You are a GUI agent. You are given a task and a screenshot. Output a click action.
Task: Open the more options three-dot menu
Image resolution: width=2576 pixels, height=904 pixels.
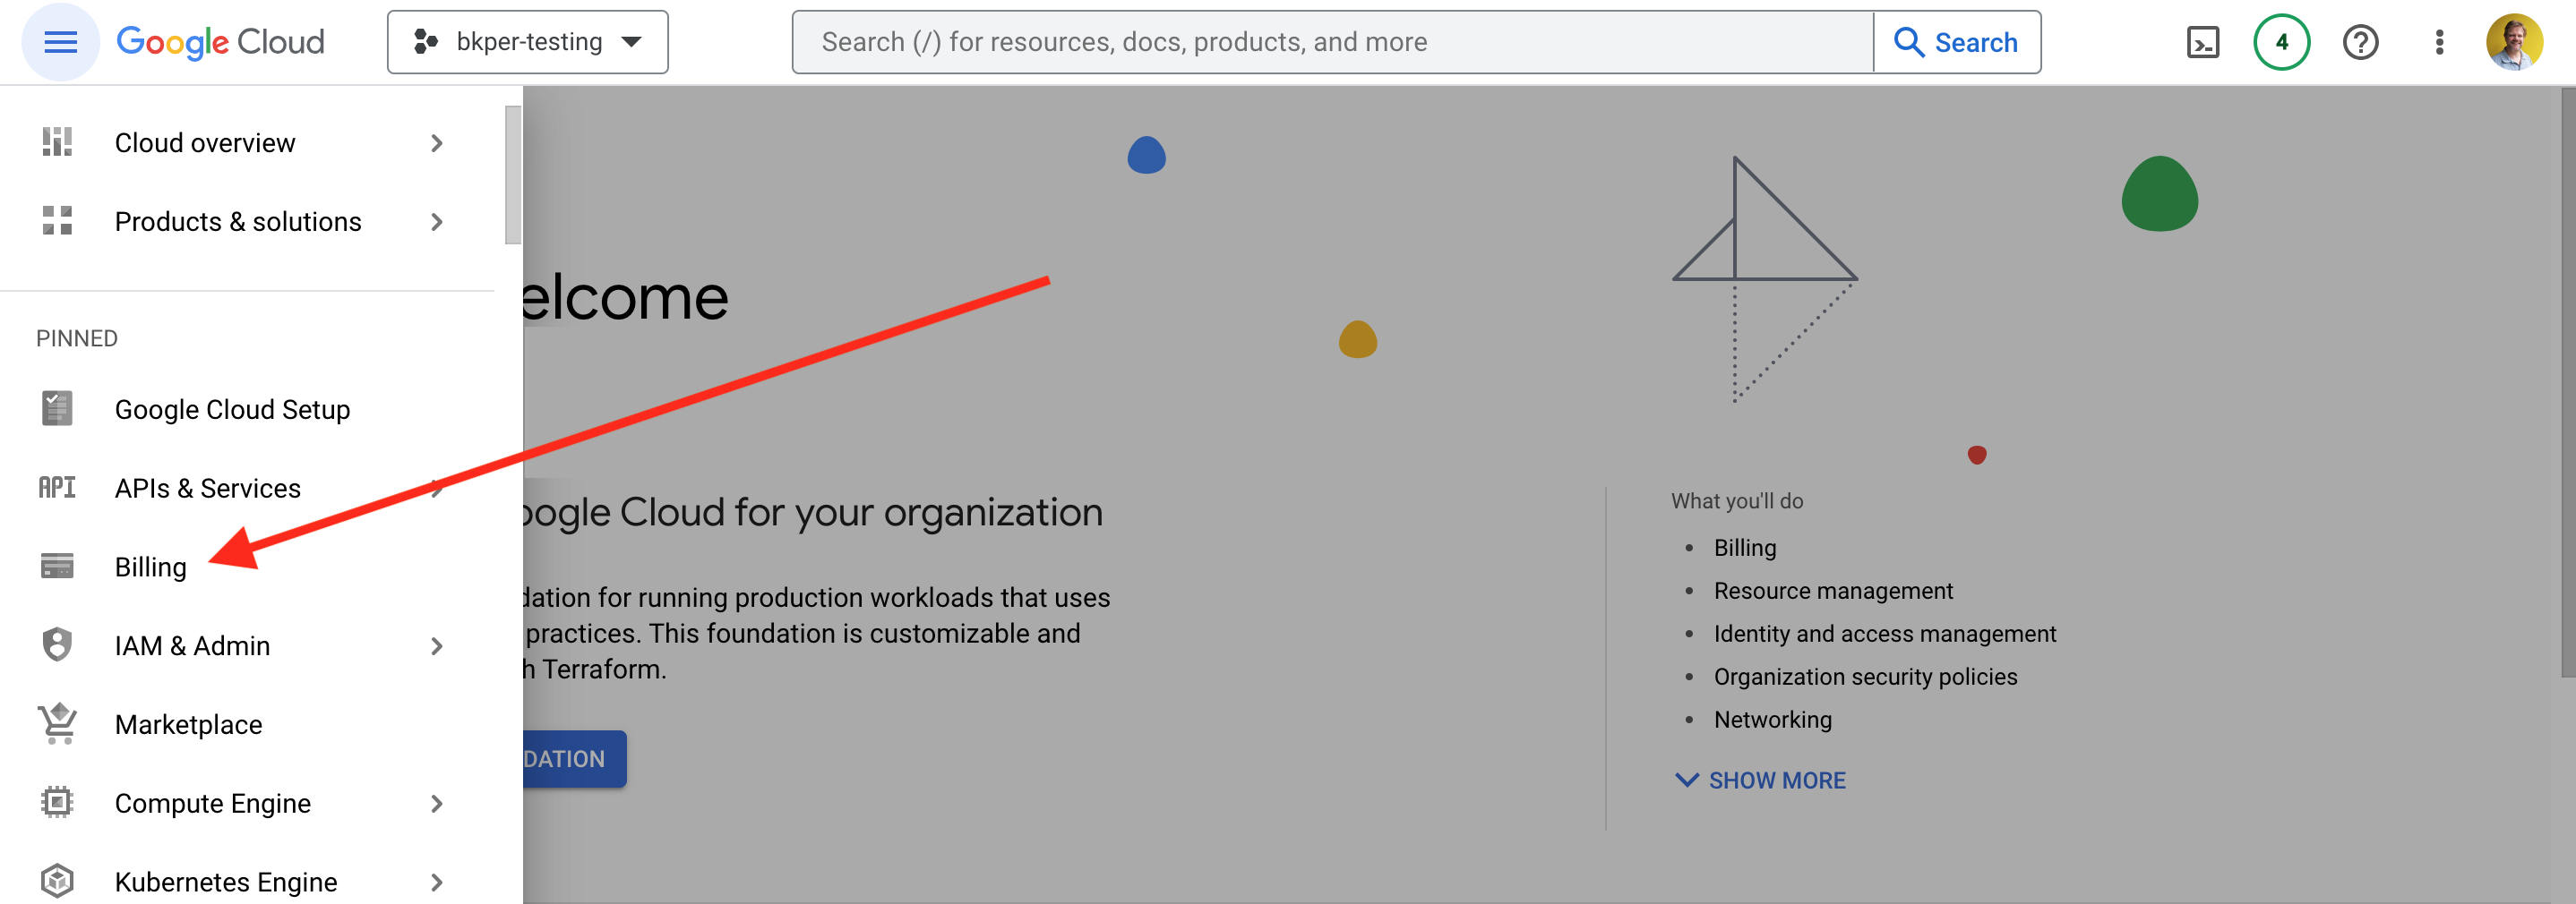pos(2439,41)
